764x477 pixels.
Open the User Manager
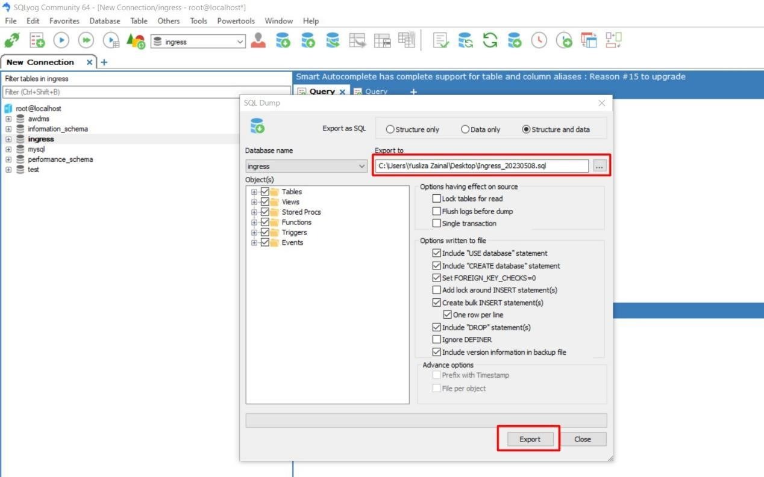[x=258, y=40]
